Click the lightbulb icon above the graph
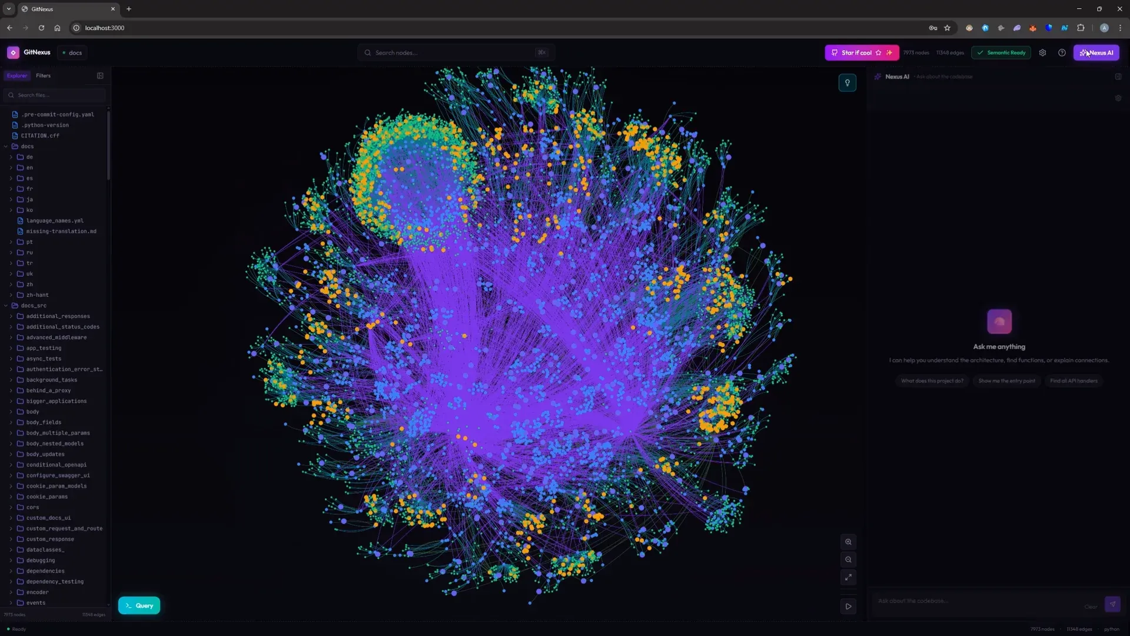Viewport: 1130px width, 636px height. 847,83
